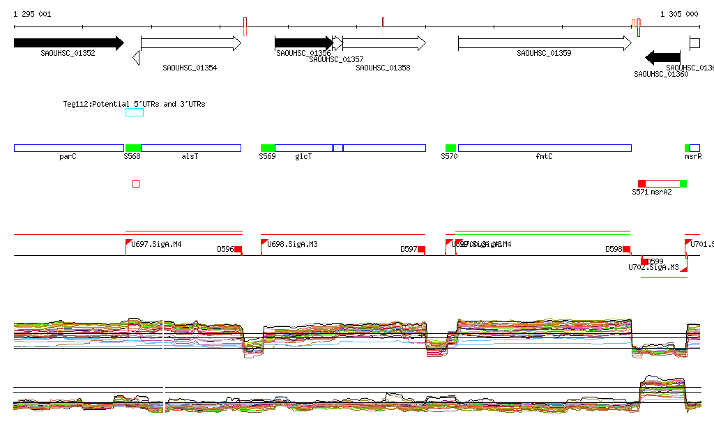The image size is (714, 426).
Task: Click the SAOUHSC_01357 gene label
Action: click(x=337, y=60)
